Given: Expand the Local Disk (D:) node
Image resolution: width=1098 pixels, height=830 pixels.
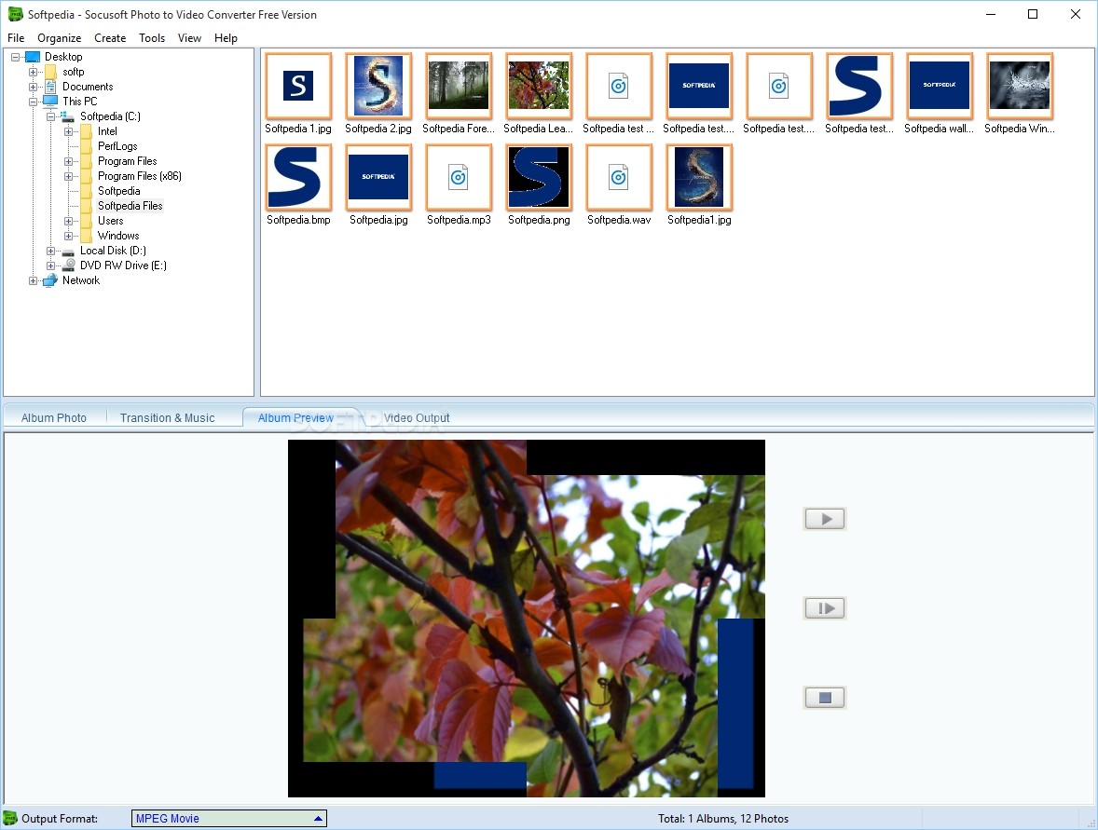Looking at the screenshot, I should coord(50,251).
